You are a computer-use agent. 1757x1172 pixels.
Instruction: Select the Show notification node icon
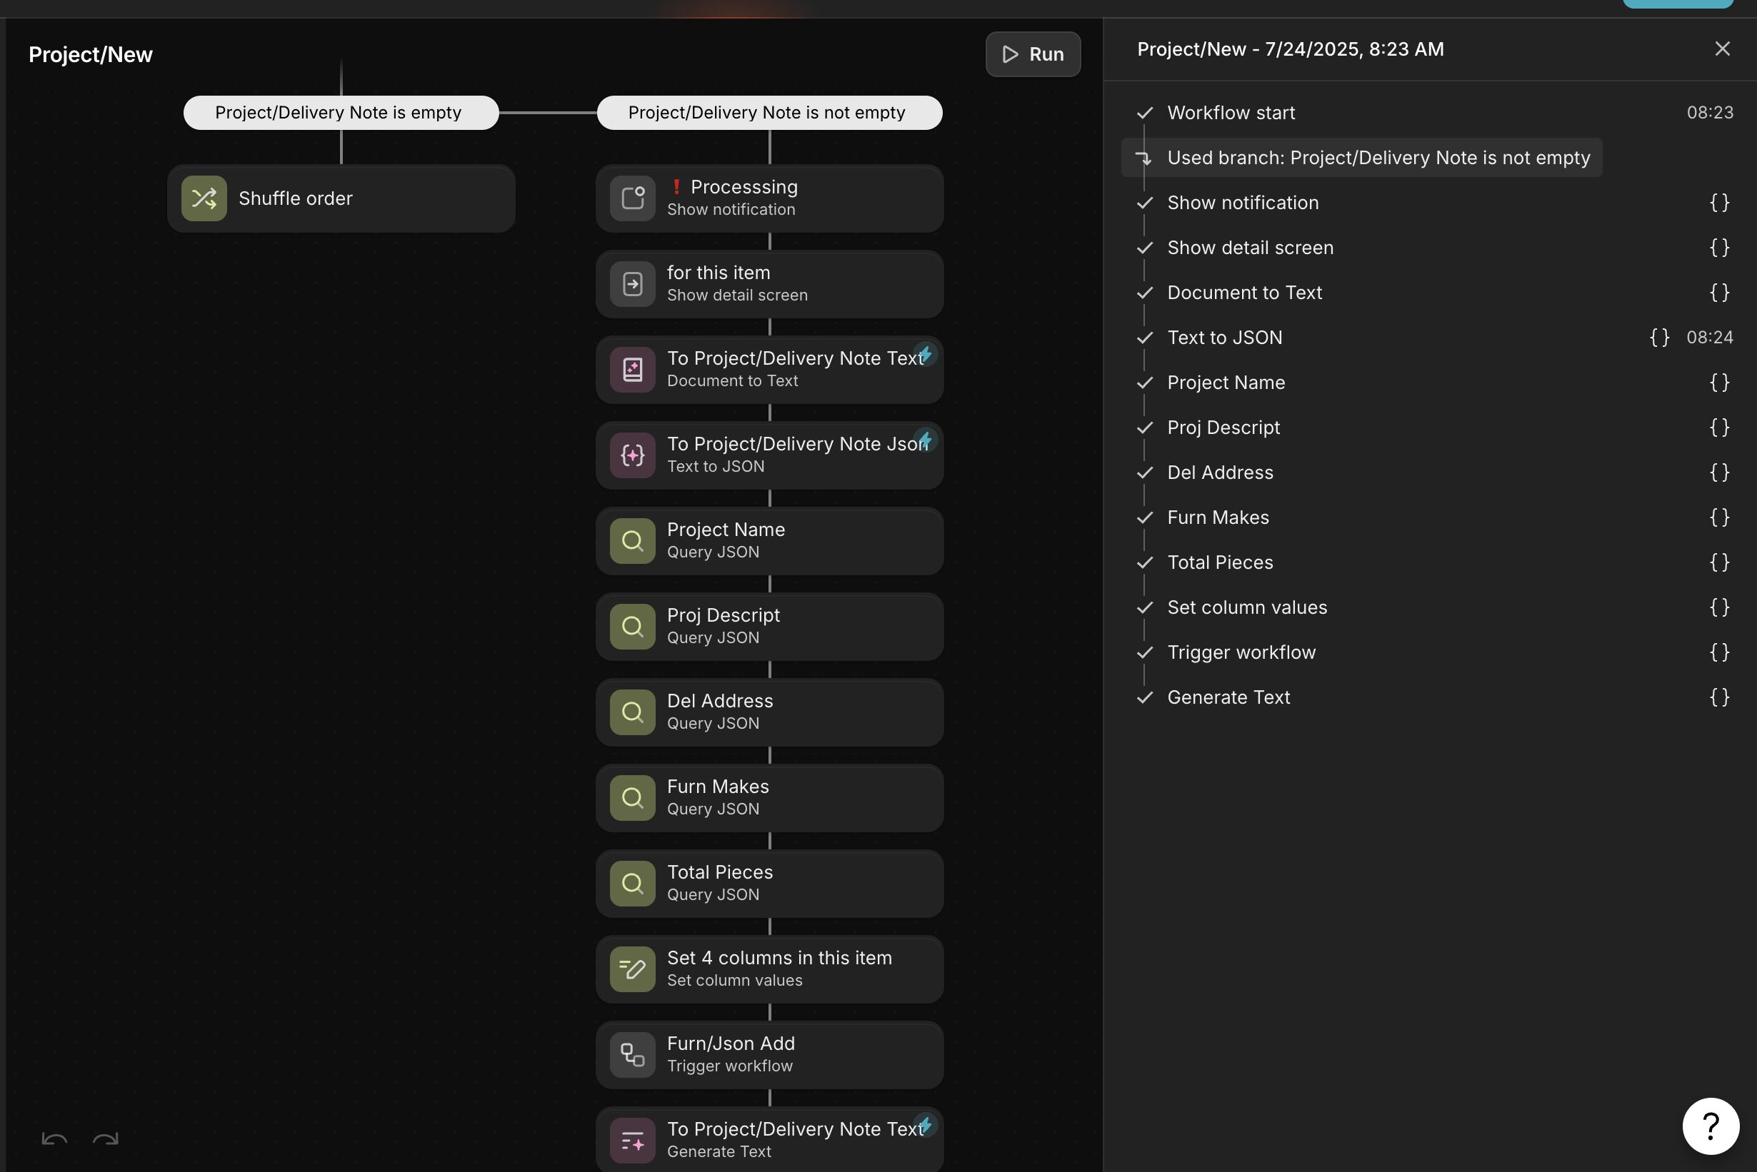(x=632, y=198)
